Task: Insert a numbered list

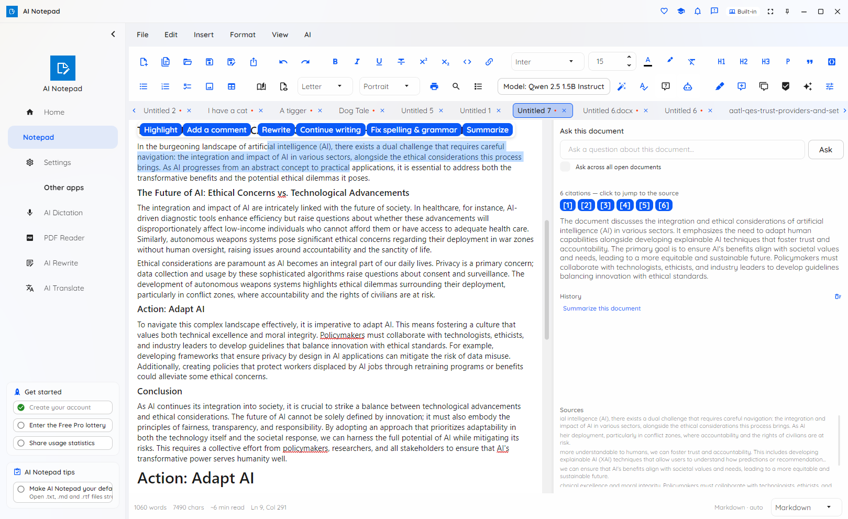Action: coord(166,86)
